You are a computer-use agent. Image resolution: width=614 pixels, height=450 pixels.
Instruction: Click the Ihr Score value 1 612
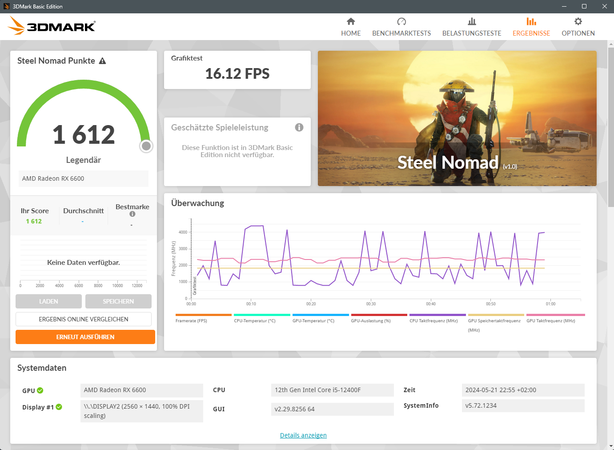click(34, 221)
